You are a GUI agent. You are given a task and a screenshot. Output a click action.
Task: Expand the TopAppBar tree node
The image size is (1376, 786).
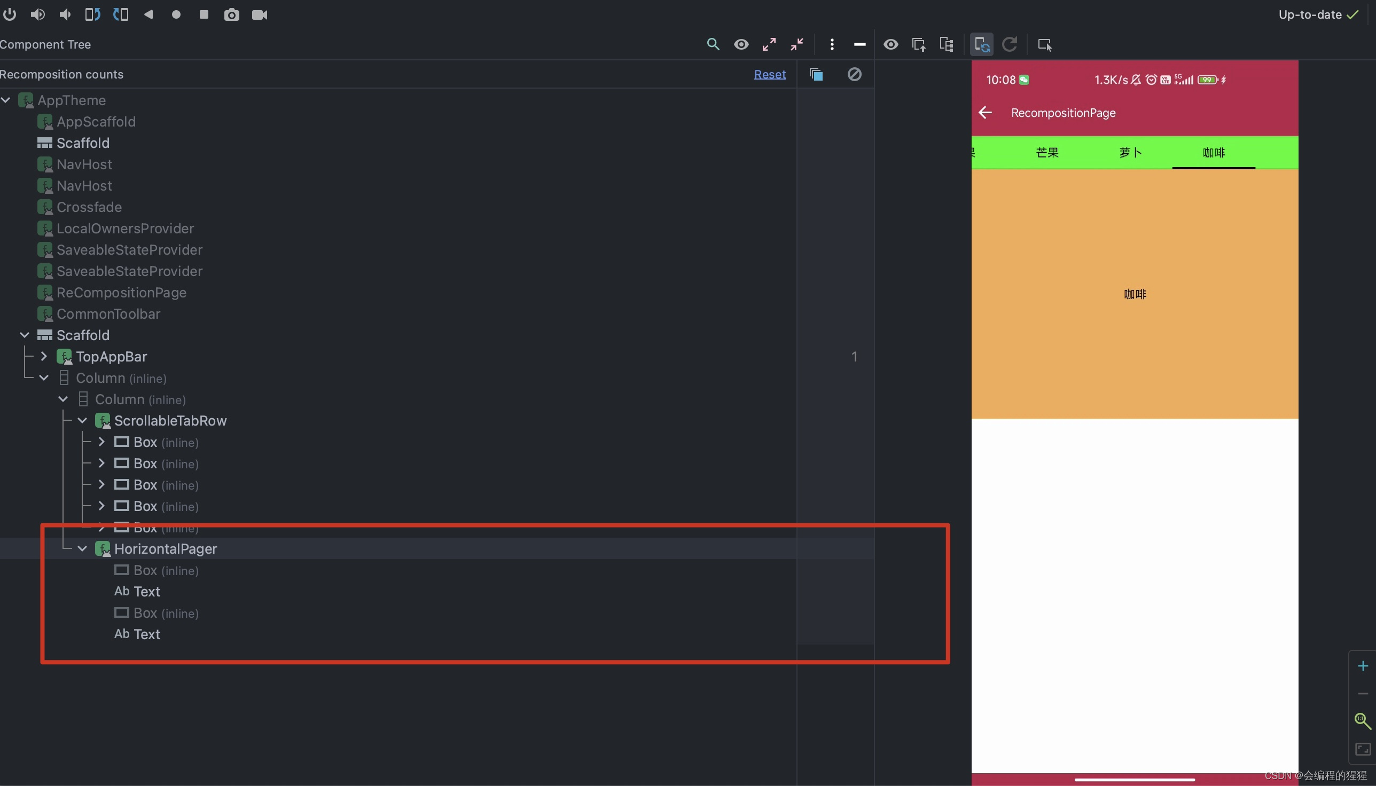[44, 356]
